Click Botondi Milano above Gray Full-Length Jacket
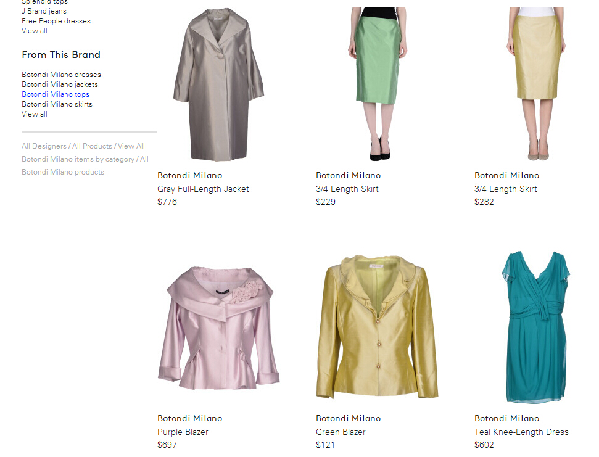Screen dimensions: 599x457 (190, 175)
